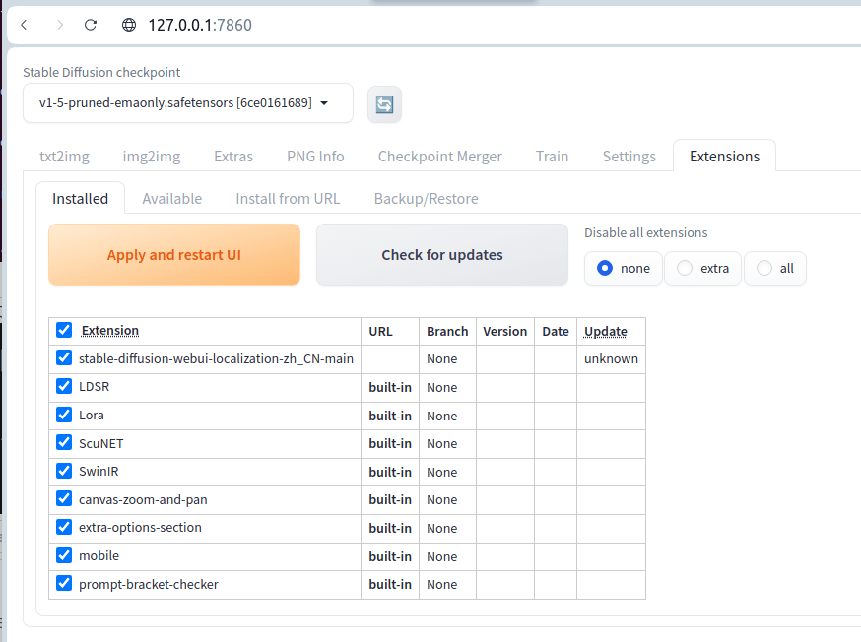This screenshot has width=861, height=642.
Task: Uncheck the SwinIR extension checkbox
Action: [64, 471]
